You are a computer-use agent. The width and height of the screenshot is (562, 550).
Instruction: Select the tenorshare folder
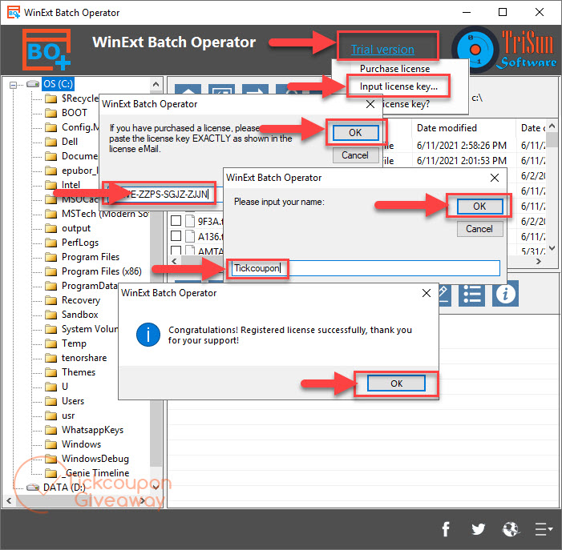84,358
